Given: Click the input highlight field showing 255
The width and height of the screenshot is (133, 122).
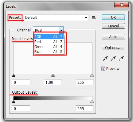Looking at the screenshot, I should (x=84, y=82).
